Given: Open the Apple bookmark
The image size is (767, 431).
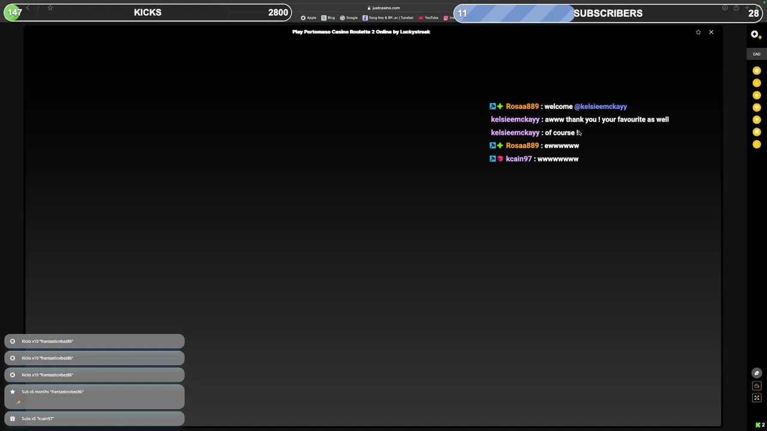Looking at the screenshot, I should pyautogui.click(x=309, y=18).
